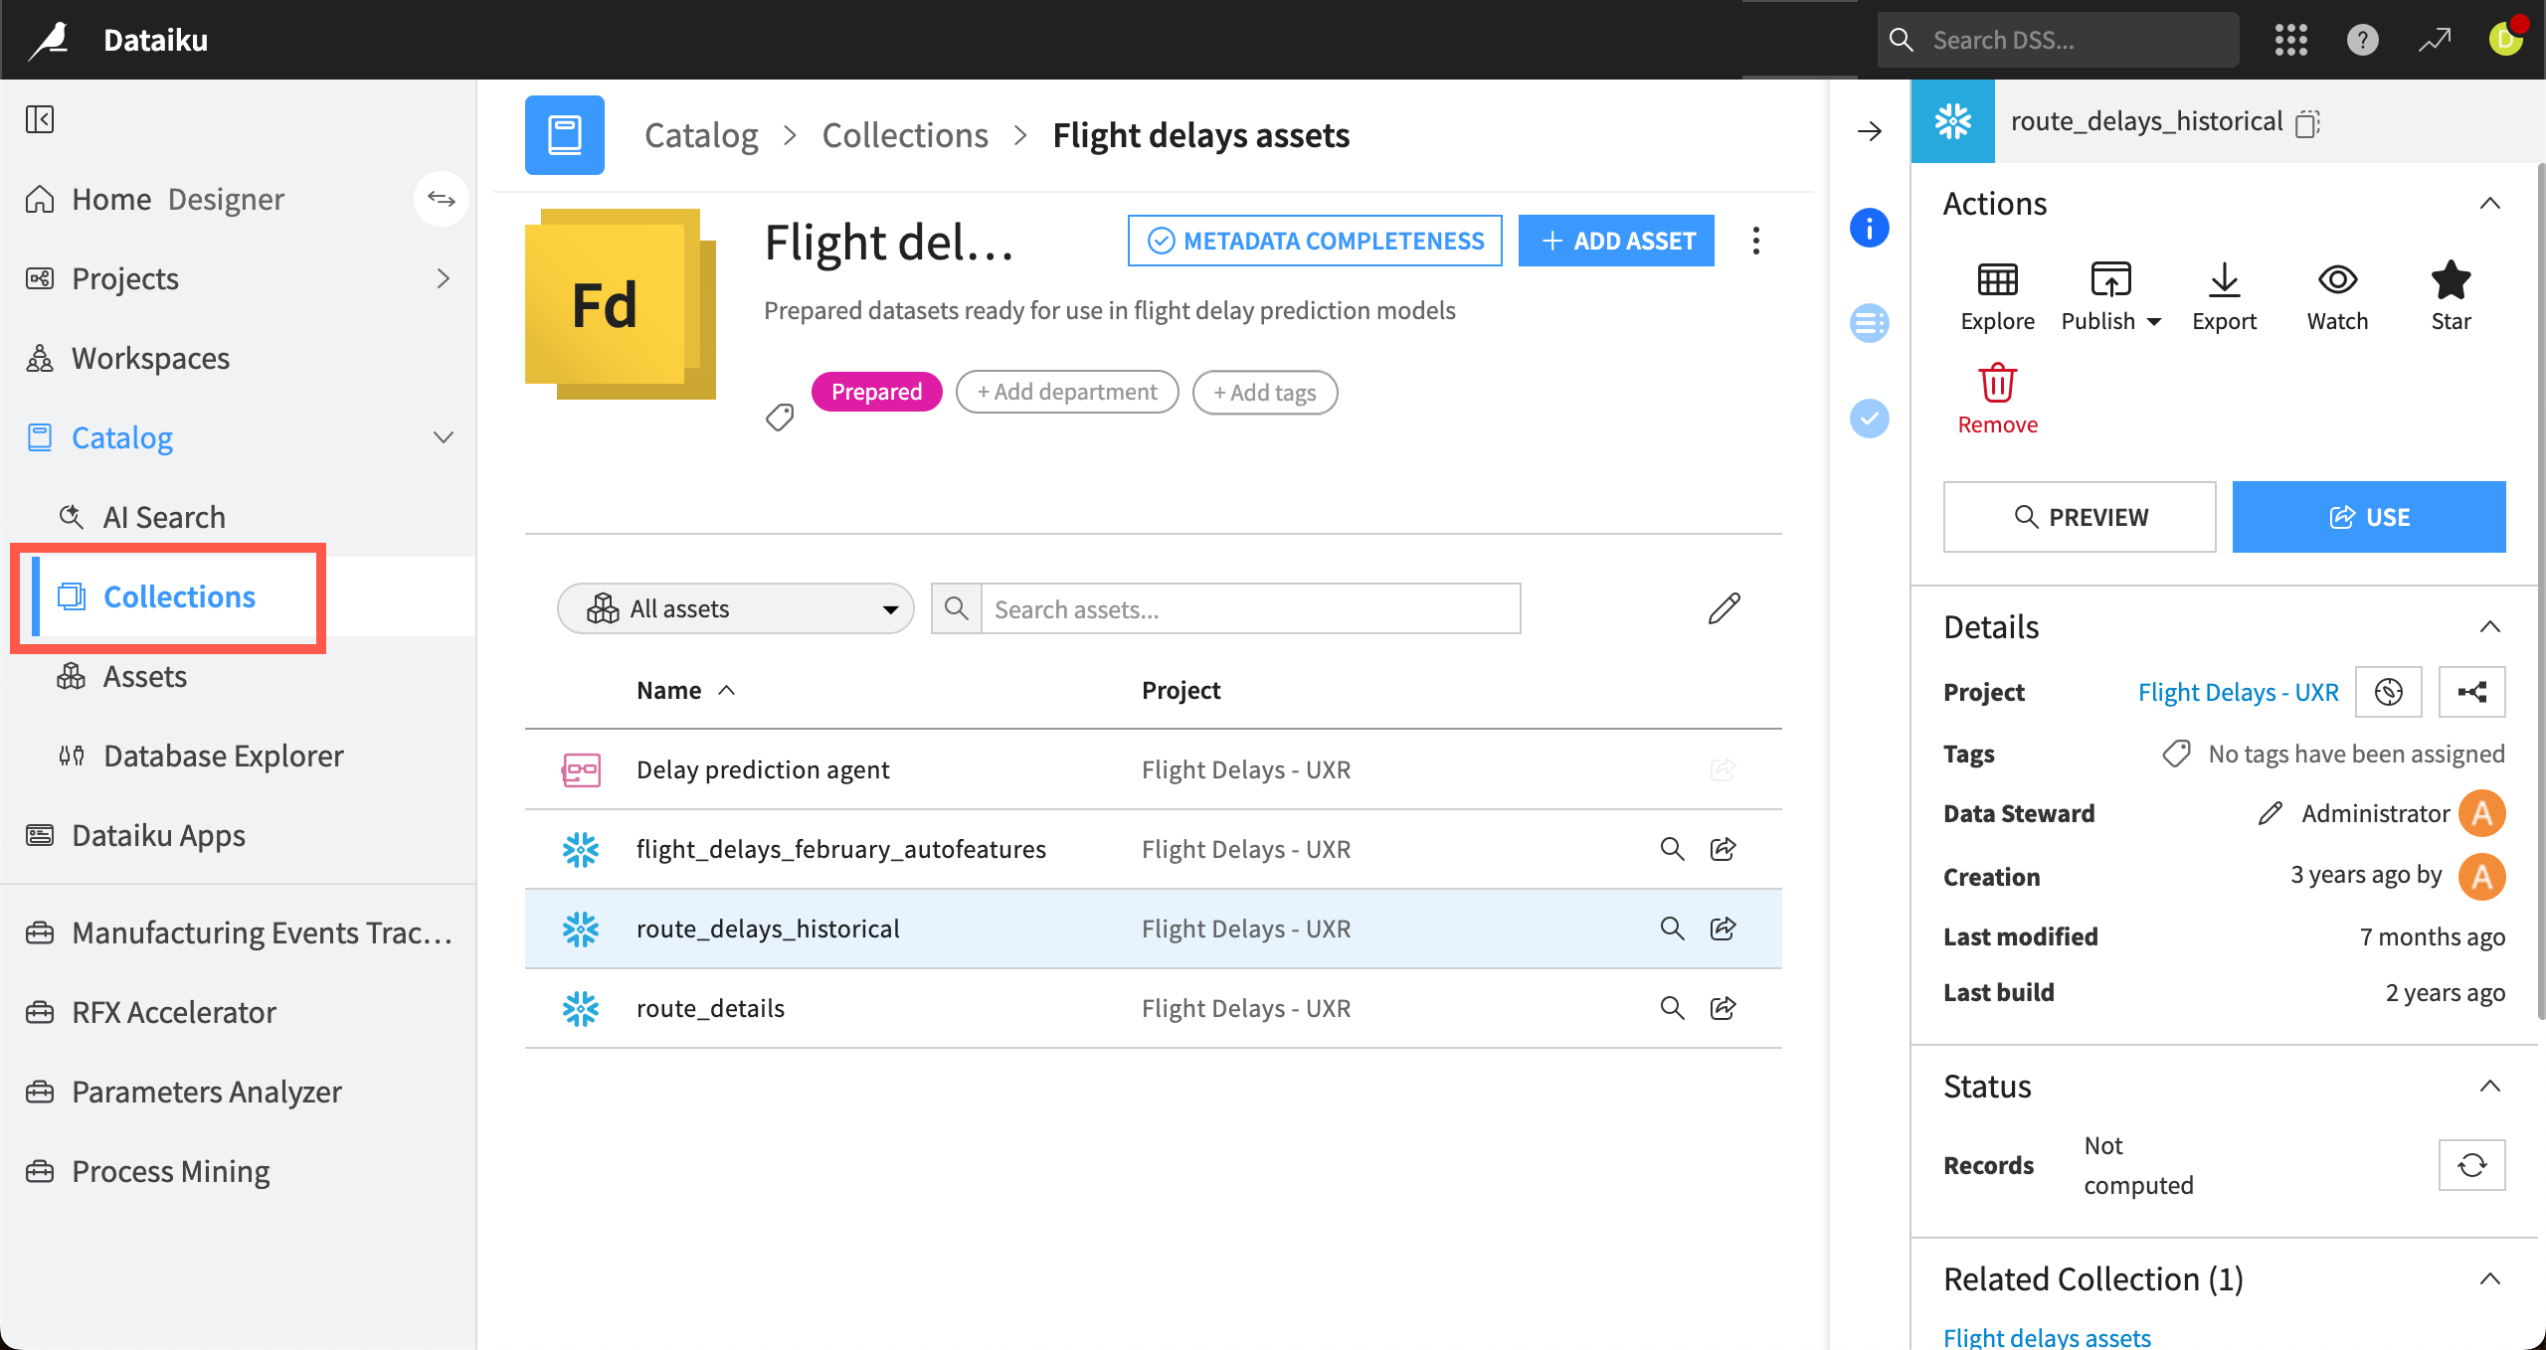Click Add department pill
The width and height of the screenshot is (2546, 1350).
[x=1067, y=392]
